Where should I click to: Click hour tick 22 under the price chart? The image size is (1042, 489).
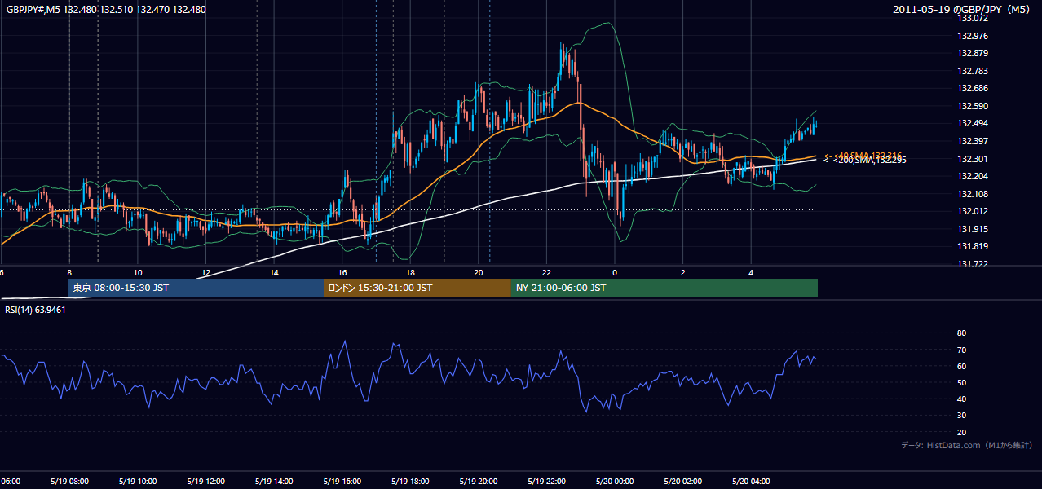click(547, 273)
